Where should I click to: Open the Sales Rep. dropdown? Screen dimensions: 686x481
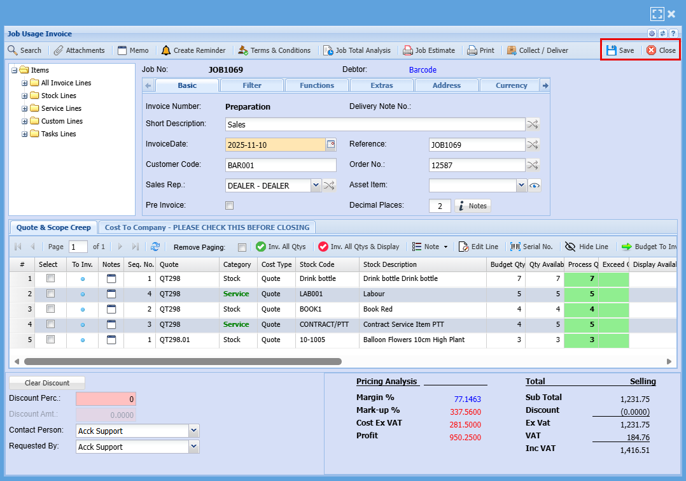[x=316, y=185]
